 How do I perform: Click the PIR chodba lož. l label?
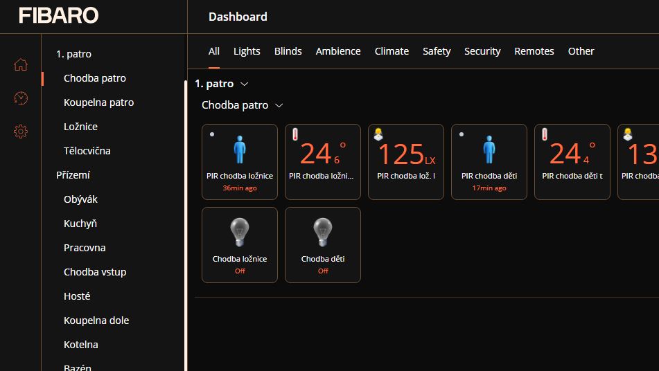406,177
